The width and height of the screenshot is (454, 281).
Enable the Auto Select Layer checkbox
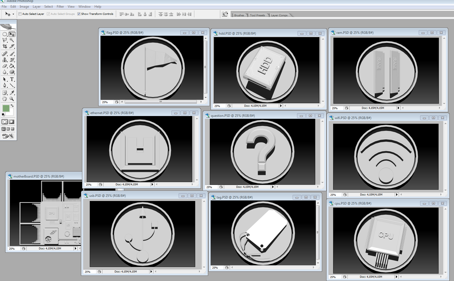(20, 14)
